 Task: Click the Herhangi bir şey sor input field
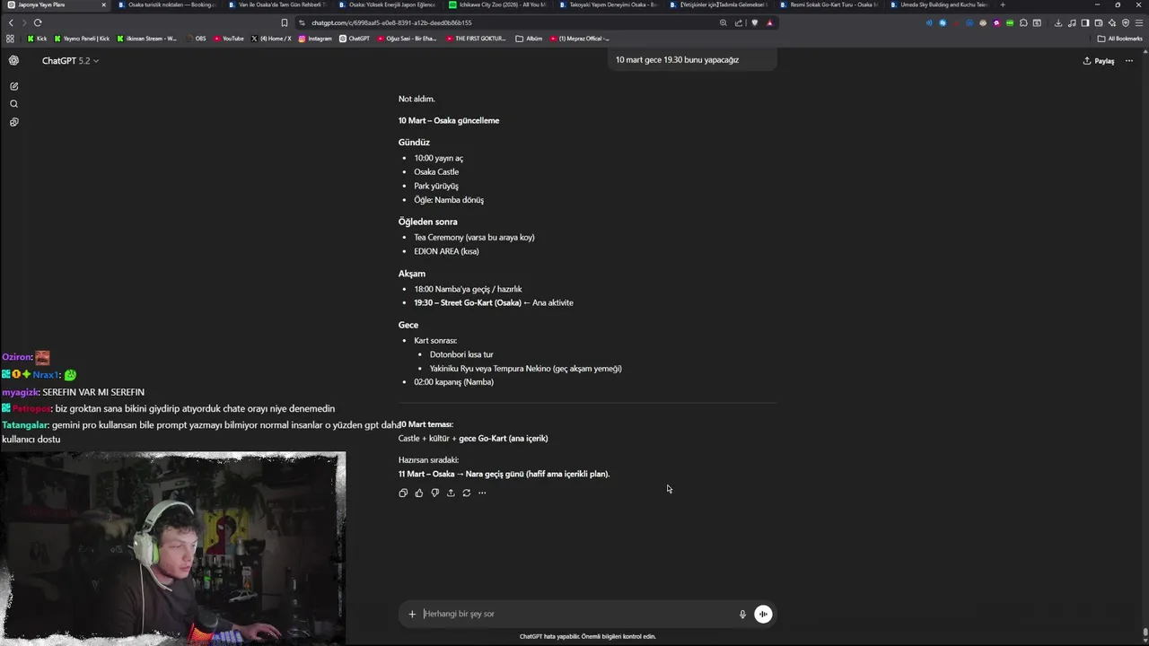pos(574,614)
